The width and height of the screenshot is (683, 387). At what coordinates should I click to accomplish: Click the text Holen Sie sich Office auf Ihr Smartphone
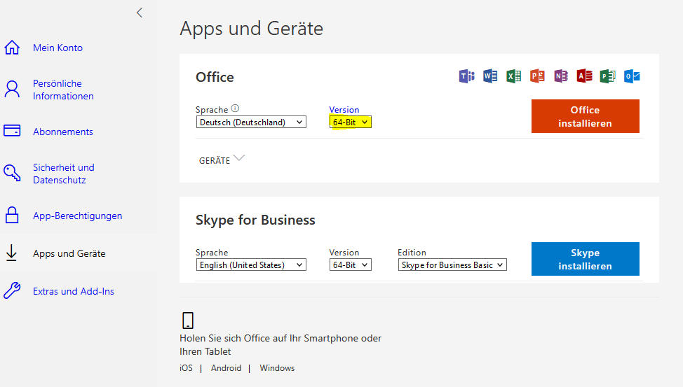[280, 345]
